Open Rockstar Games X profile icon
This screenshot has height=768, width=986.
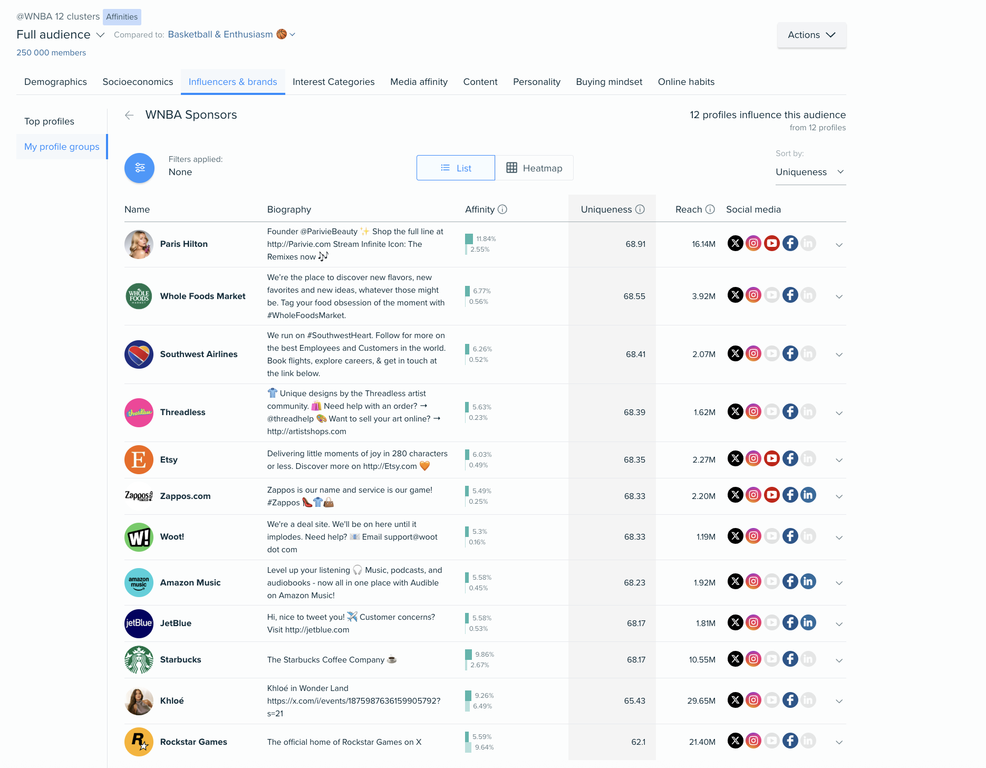(736, 741)
